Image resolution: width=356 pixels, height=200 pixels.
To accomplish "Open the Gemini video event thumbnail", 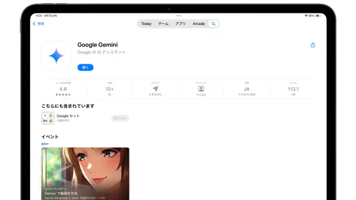I will tap(85, 174).
